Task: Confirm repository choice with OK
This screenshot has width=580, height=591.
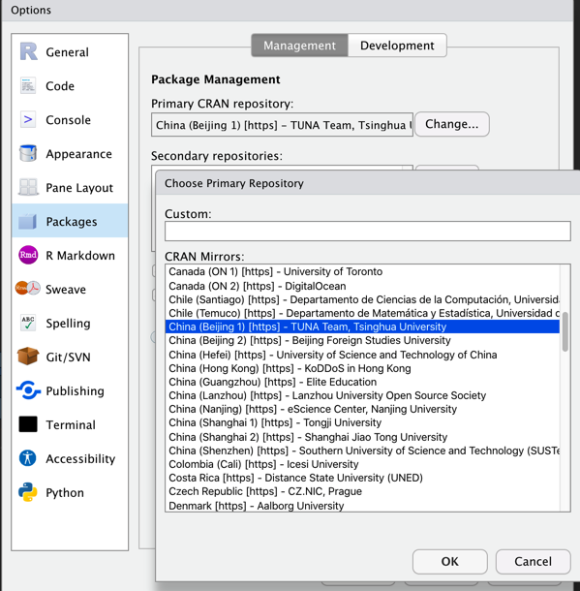Action: 449,561
